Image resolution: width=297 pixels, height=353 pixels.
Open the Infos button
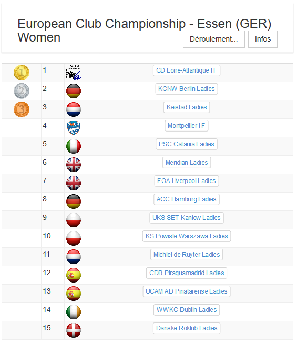[x=263, y=39]
